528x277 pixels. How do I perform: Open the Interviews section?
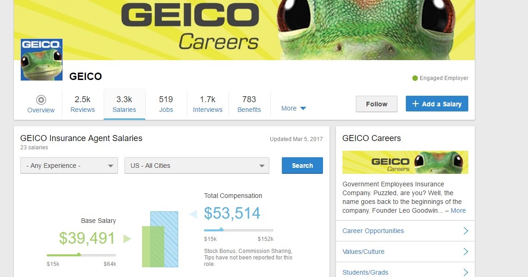[x=207, y=104]
